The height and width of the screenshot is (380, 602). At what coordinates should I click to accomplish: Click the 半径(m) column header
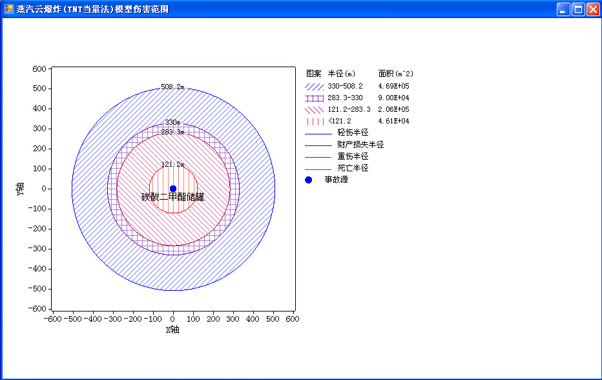click(342, 74)
